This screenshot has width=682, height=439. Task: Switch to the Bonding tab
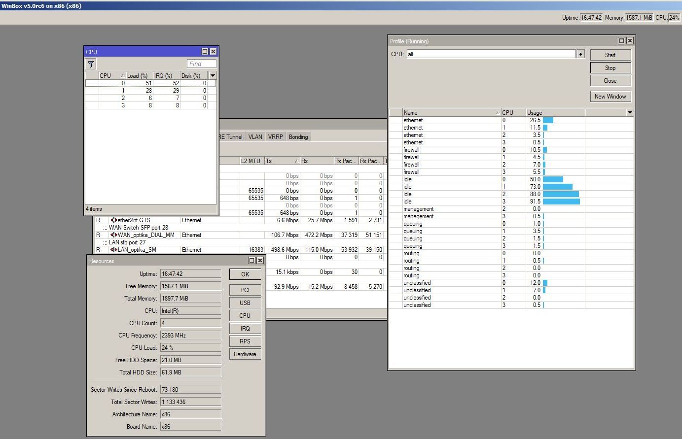tap(298, 137)
